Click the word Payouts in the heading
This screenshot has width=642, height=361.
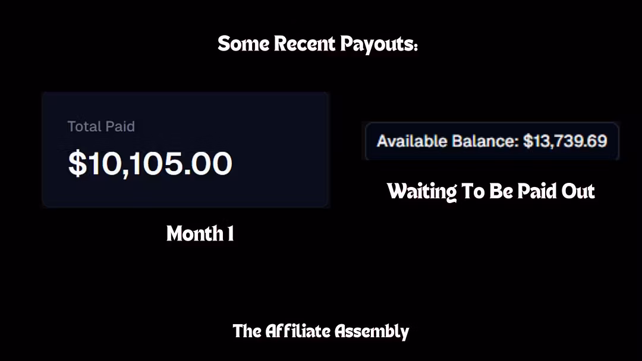(x=379, y=44)
